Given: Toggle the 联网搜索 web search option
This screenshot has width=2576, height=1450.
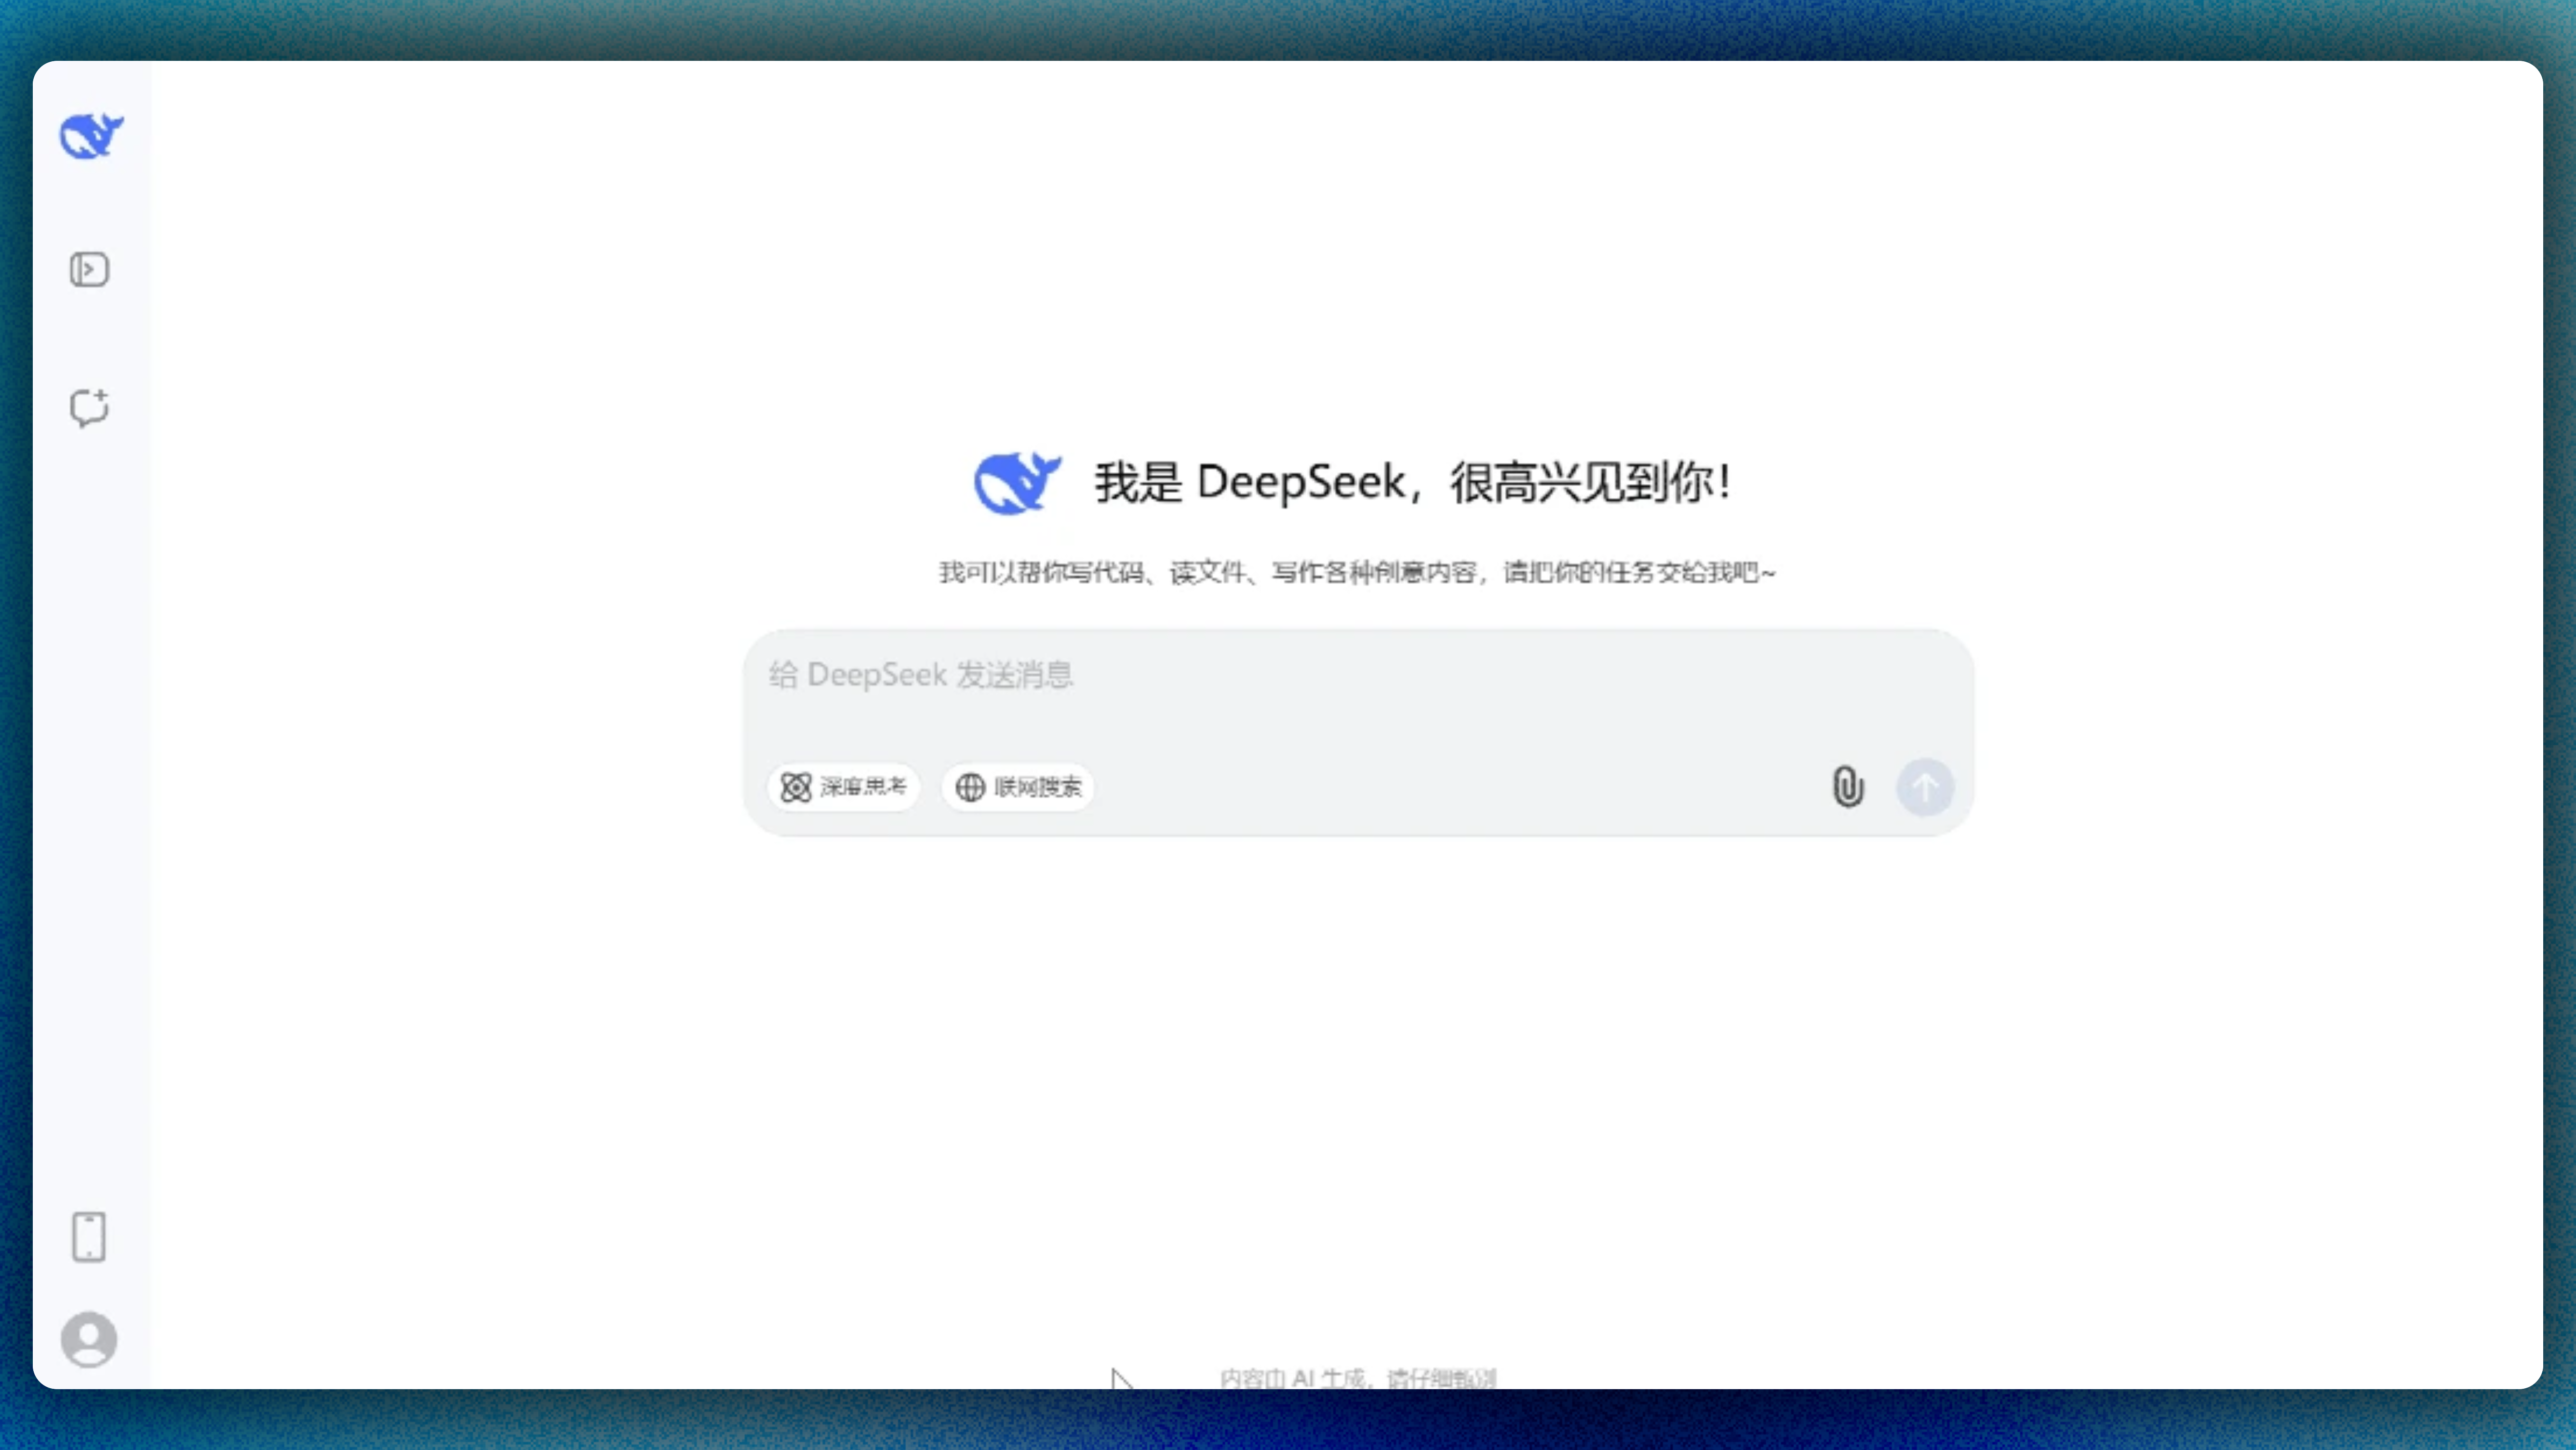Looking at the screenshot, I should point(1018,787).
